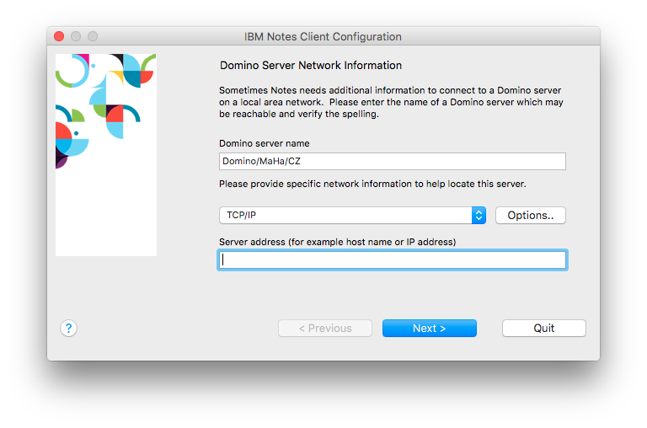Click the 'Domino server name' label
The height and width of the screenshot is (428, 647).
click(x=264, y=143)
